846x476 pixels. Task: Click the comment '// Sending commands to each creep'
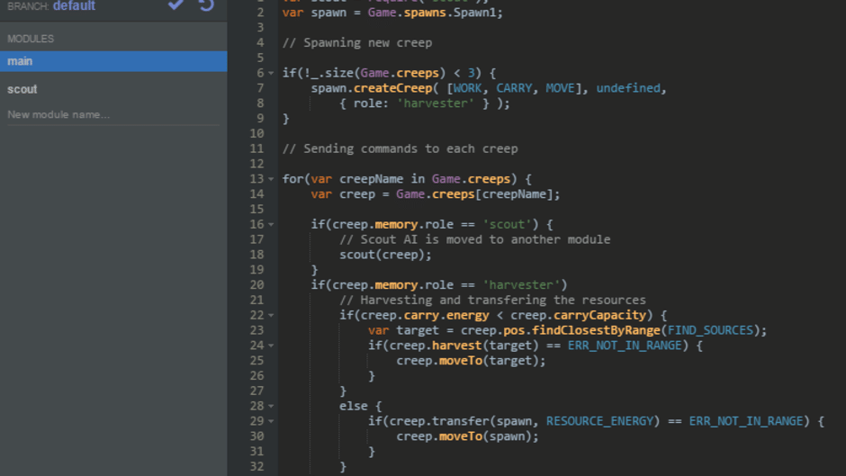pyautogui.click(x=400, y=148)
